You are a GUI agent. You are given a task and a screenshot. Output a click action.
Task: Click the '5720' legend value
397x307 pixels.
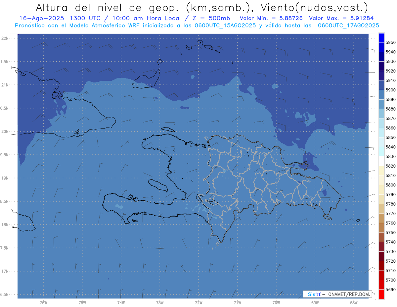point(390,261)
